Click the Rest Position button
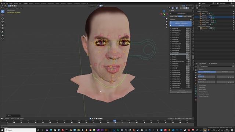 tap(225, 72)
